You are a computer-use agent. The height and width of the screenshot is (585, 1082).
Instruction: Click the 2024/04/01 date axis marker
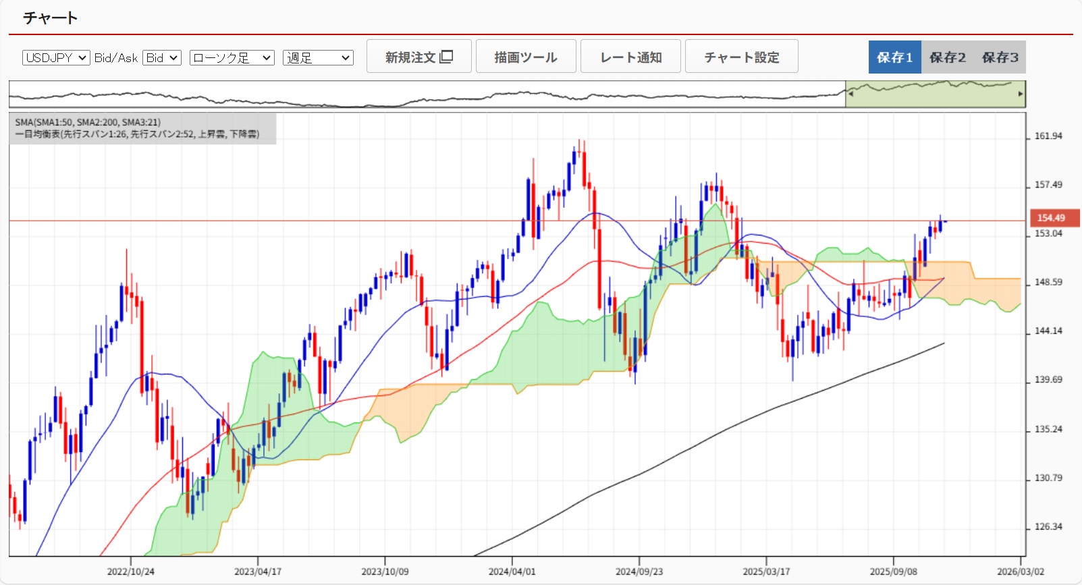coord(512,572)
